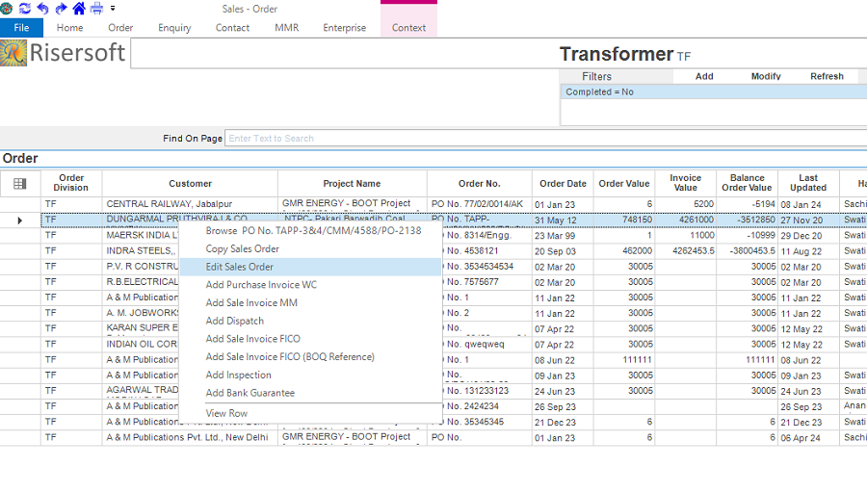867x492 pixels.
Task: Click the blue refresh arrows icon
Action: point(25,9)
